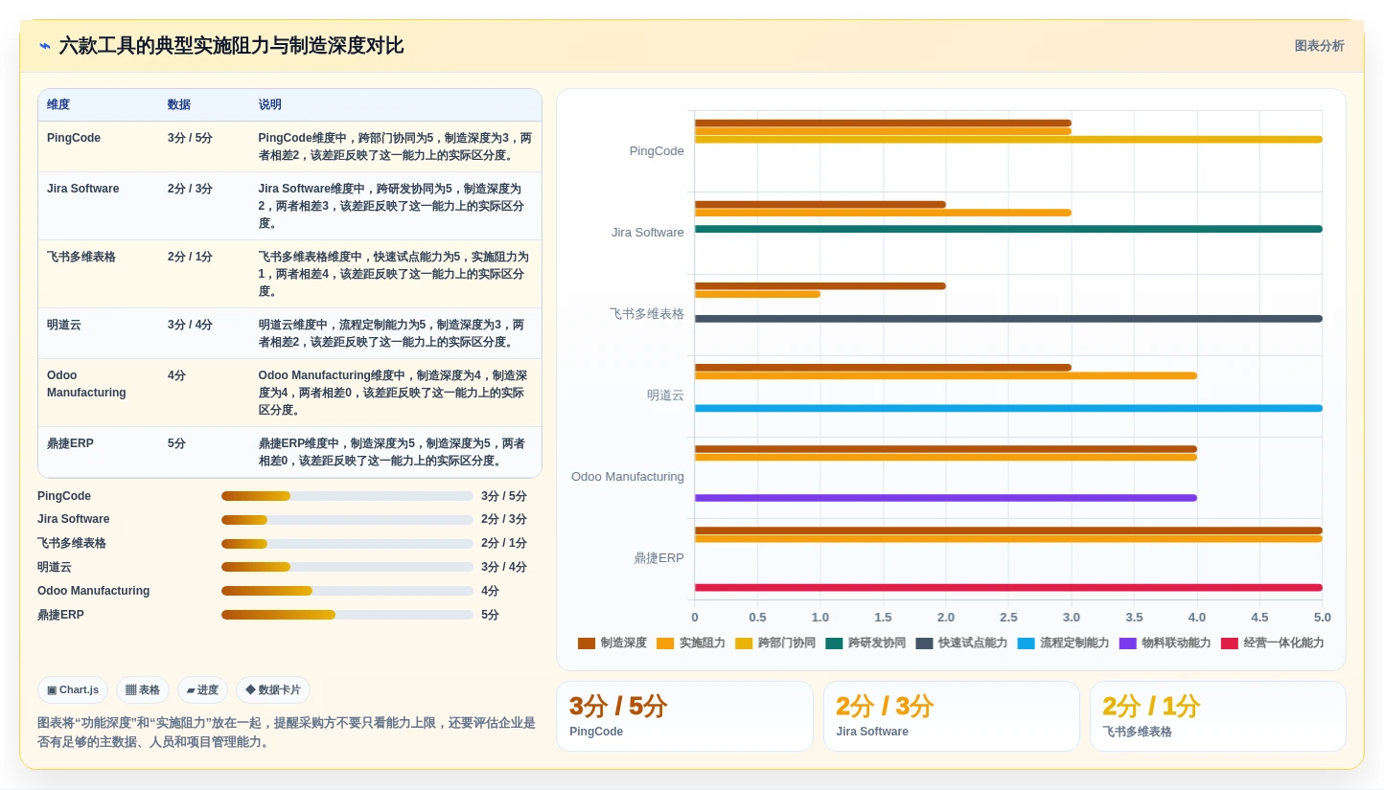Image resolution: width=1384 pixels, height=790 pixels.
Task: Click PingCode 跨部门协同 yellow chart bar
Action: [1008, 140]
